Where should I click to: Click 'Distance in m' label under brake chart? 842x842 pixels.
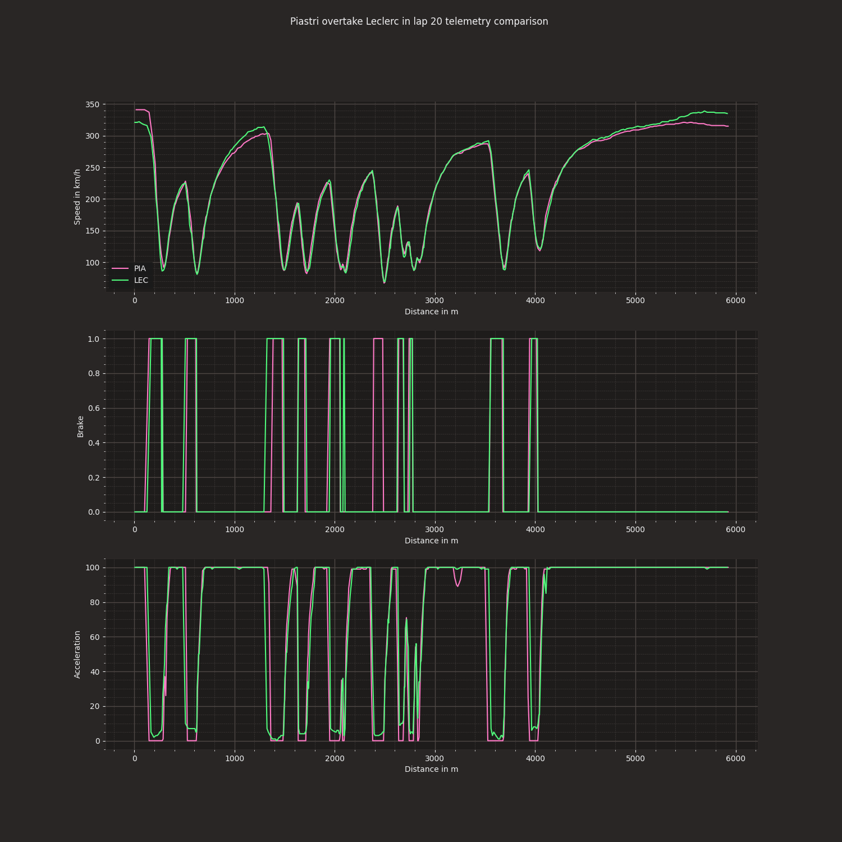431,541
